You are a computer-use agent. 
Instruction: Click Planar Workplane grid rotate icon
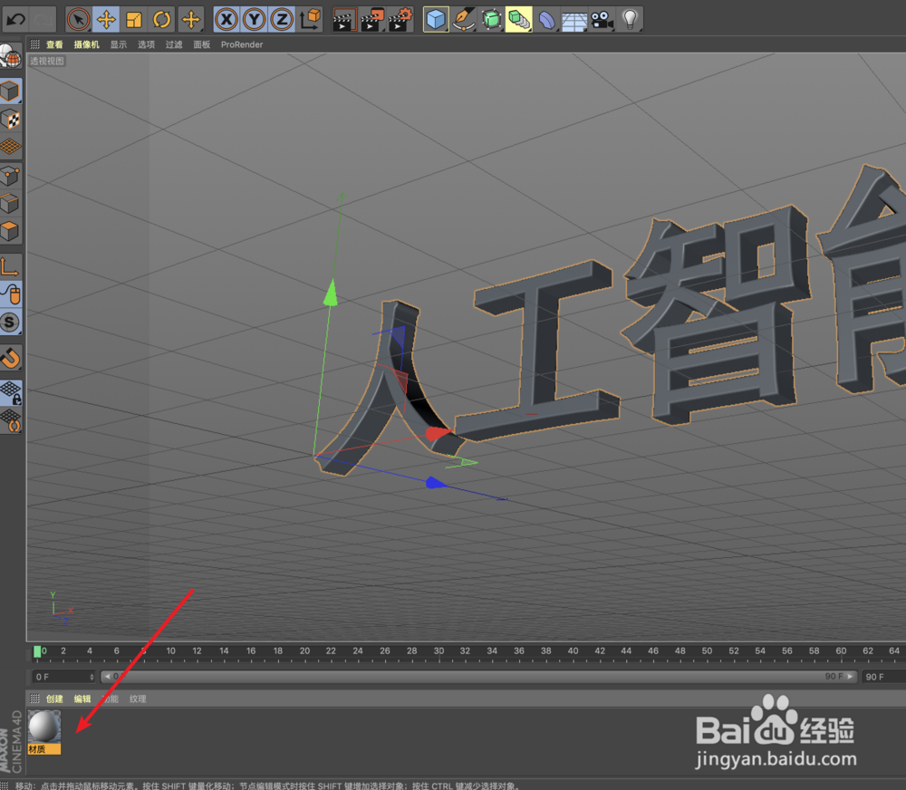pyautogui.click(x=10, y=420)
